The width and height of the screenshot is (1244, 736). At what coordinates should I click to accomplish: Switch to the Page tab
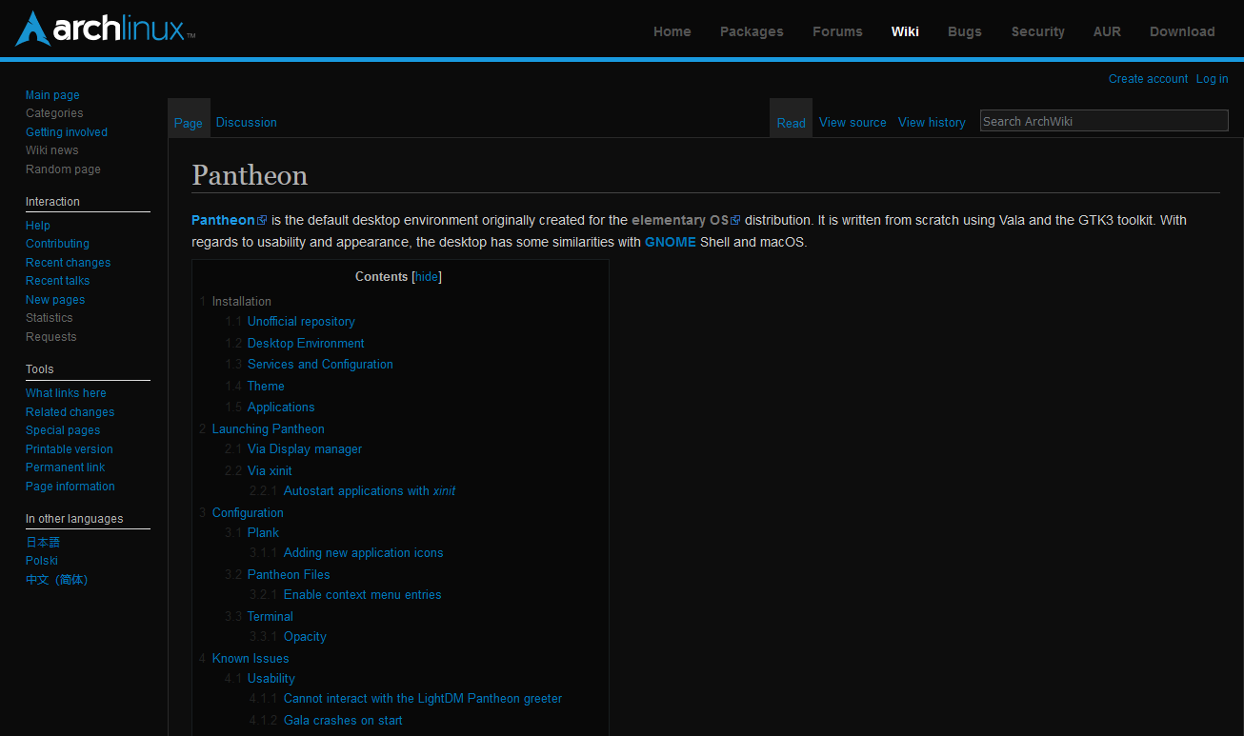[x=188, y=122]
